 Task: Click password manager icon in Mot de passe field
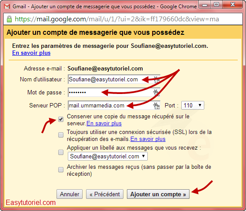pyautogui.click(x=156, y=93)
